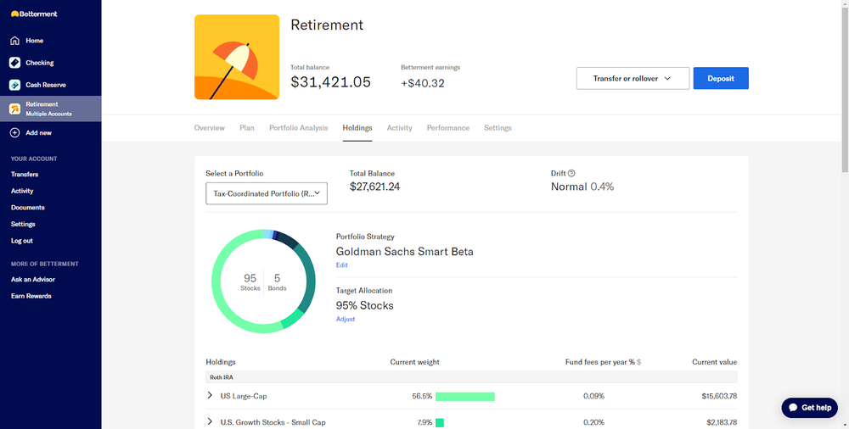Expand U.S. Growth Stocks - Small Cap row
Viewport: 849px width, 429px height.
[210, 421]
